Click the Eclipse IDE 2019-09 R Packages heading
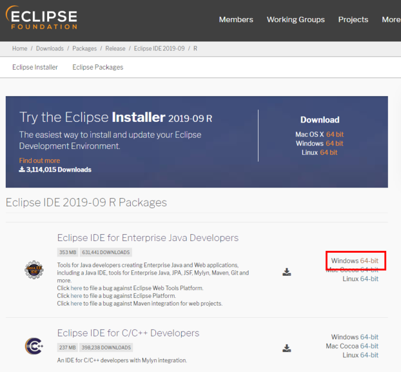 click(x=86, y=202)
